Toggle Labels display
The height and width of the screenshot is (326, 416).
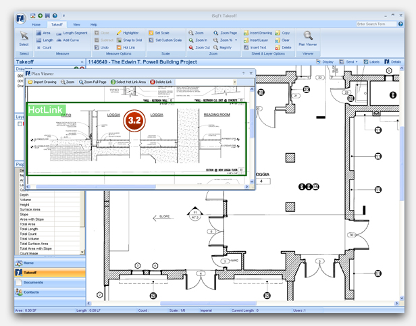pos(371,62)
